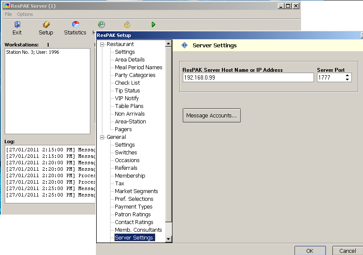The width and height of the screenshot is (363, 255).
Task: Decrease the Server Port value with down arrow
Action: 347,80
